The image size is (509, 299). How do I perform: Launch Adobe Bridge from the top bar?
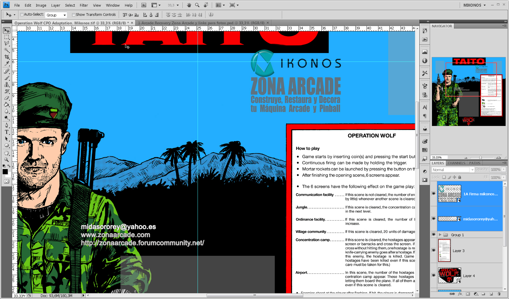click(144, 5)
